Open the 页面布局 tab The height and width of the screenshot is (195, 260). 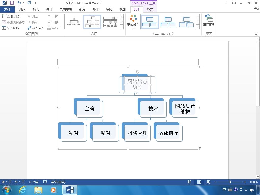point(66,9)
